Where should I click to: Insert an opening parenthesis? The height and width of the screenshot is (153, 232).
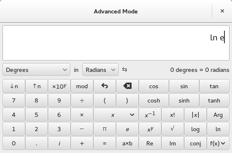(x=105, y=100)
